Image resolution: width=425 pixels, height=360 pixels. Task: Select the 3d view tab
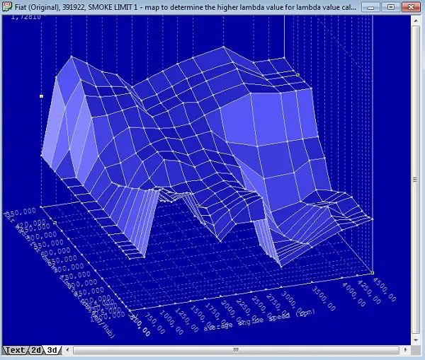(x=53, y=350)
